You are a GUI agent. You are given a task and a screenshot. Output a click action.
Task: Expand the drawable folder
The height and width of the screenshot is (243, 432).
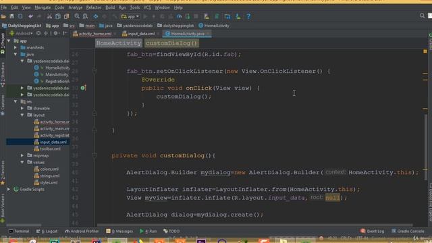point(22,108)
